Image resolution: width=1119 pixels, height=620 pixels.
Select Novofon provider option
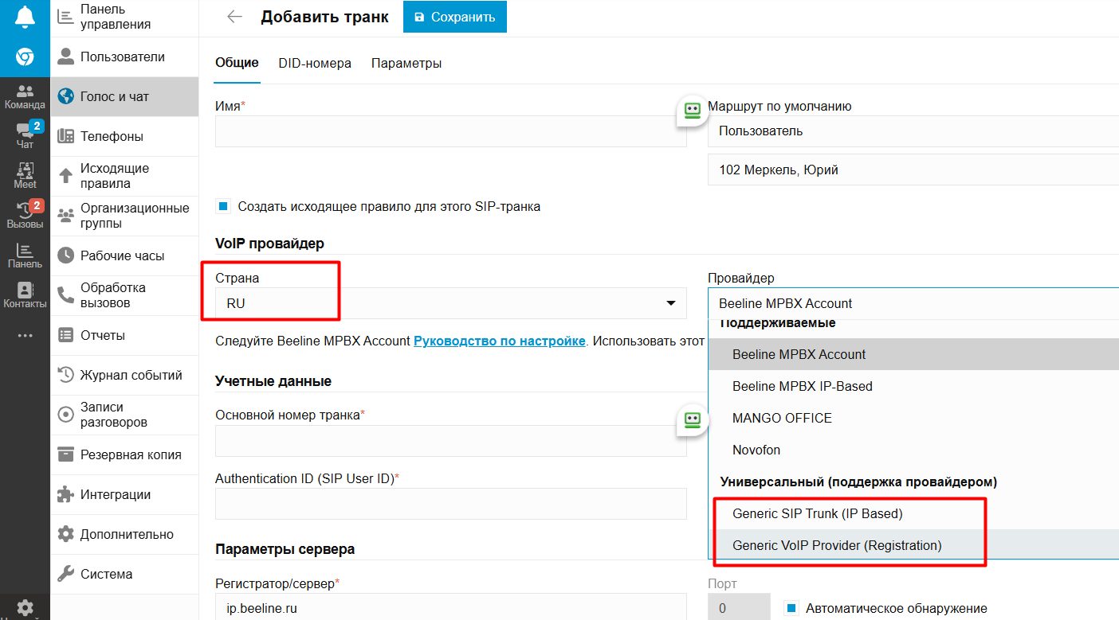[x=913, y=450]
